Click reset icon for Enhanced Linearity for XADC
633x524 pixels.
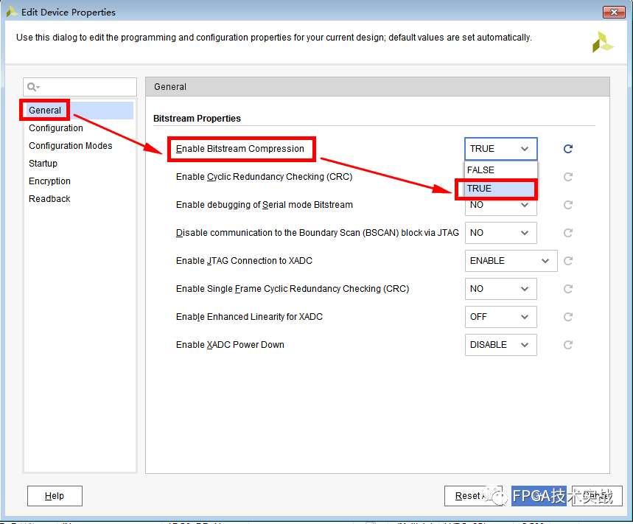[567, 317]
